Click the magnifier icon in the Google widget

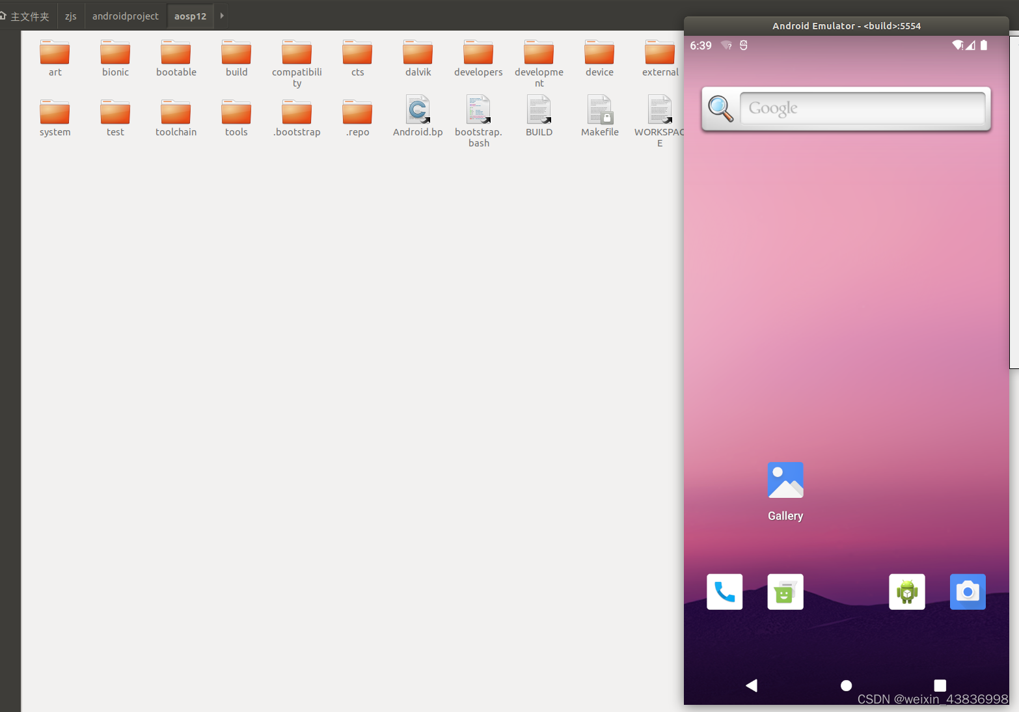720,109
